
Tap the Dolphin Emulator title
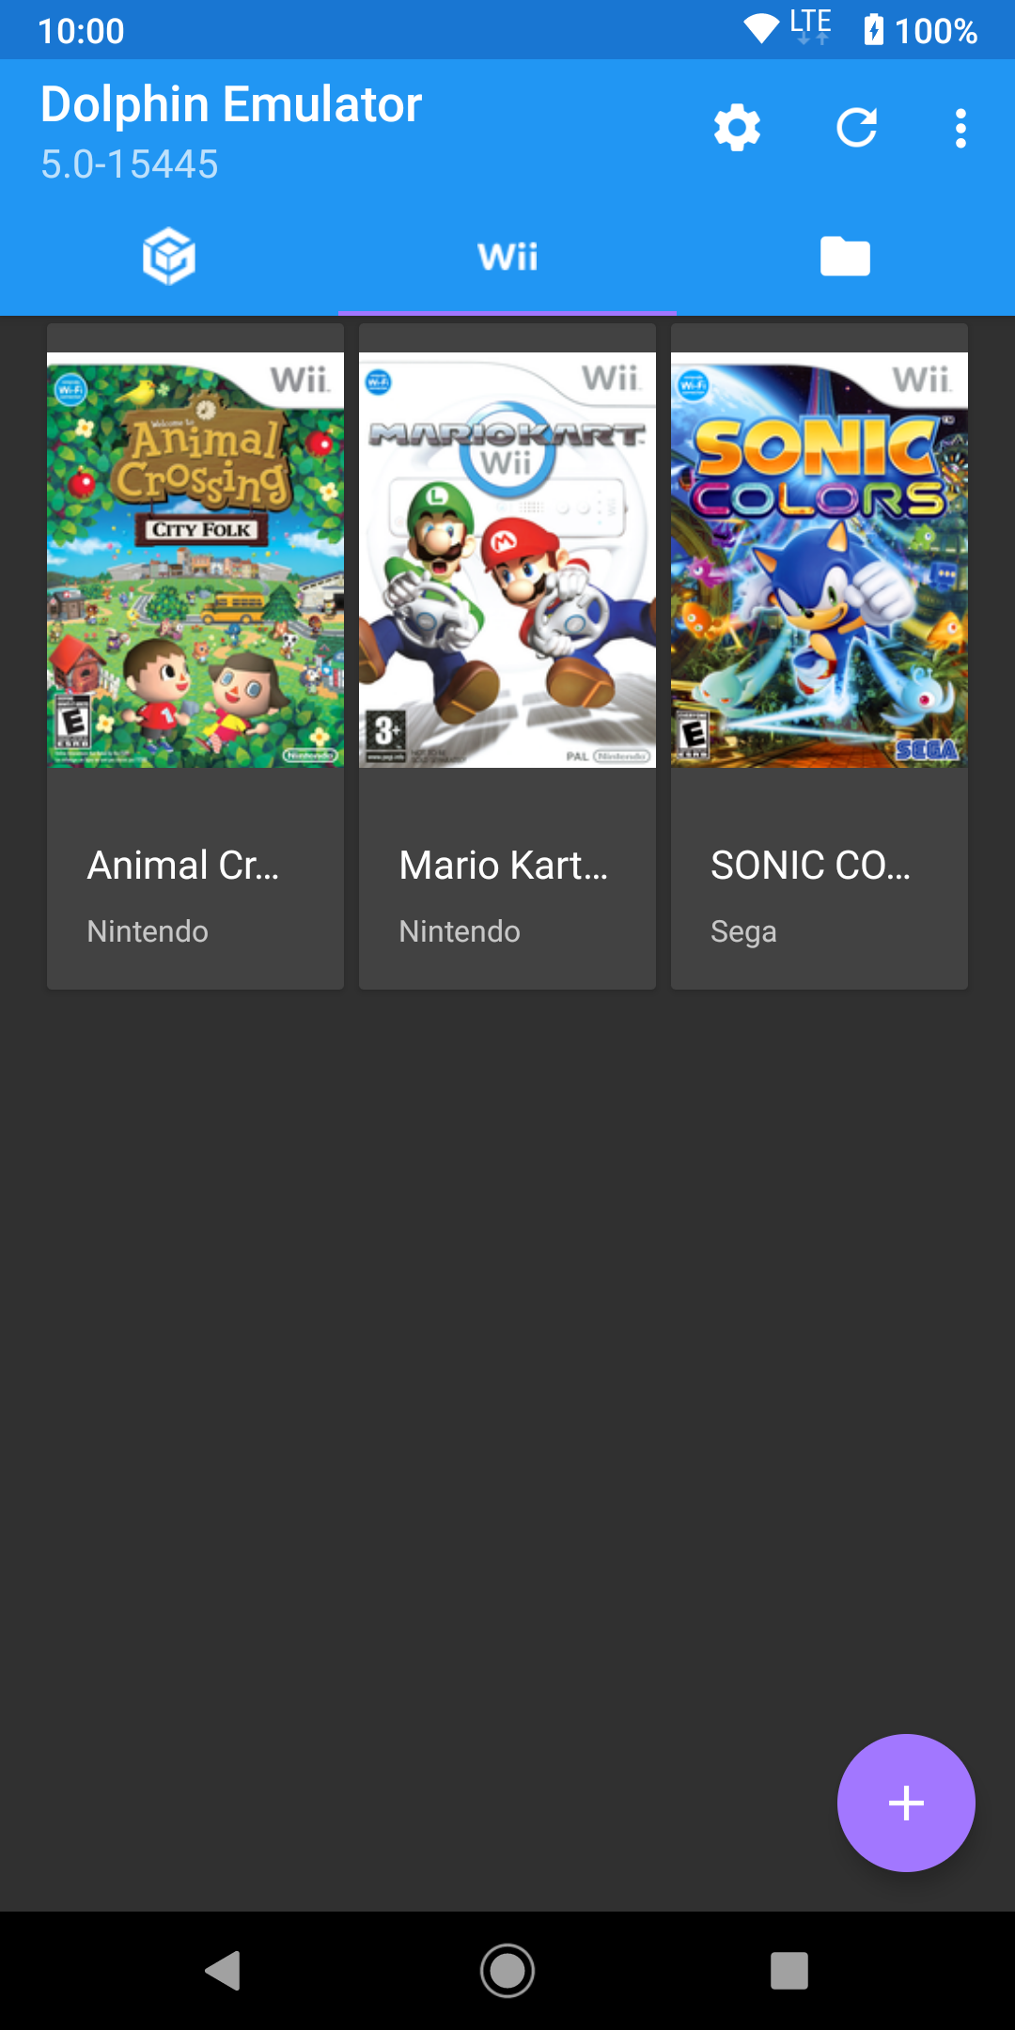(x=231, y=104)
